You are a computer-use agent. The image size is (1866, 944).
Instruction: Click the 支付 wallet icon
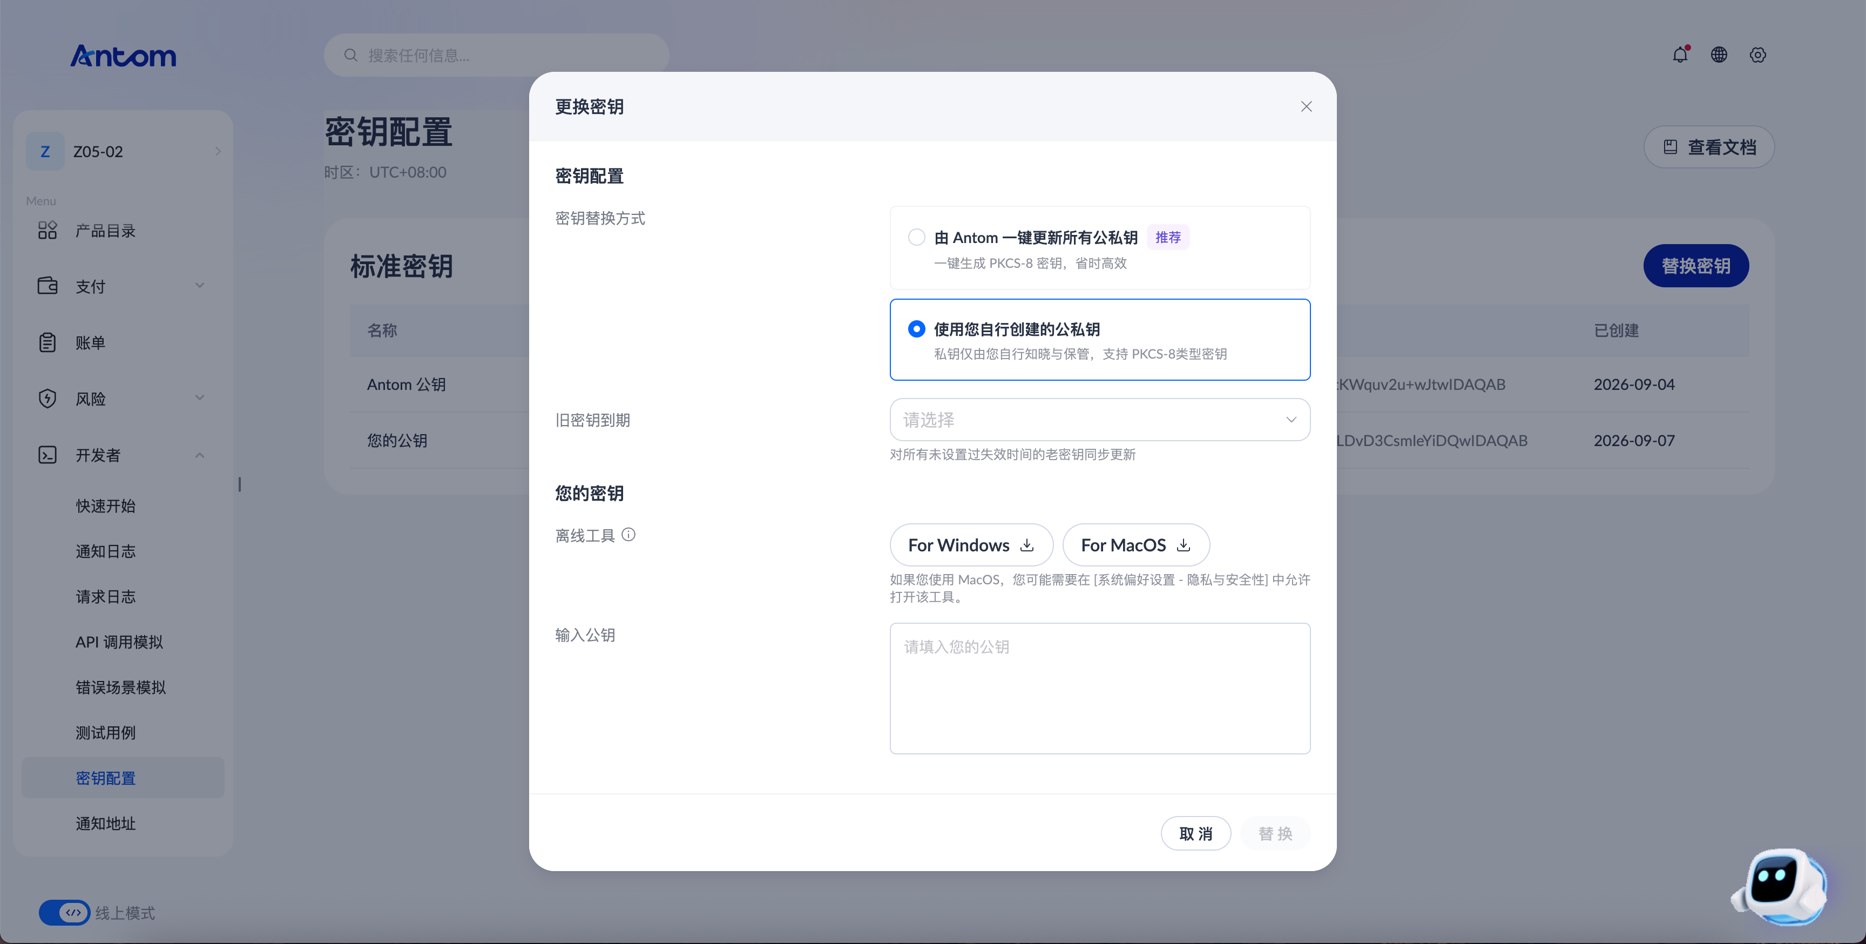click(x=48, y=286)
